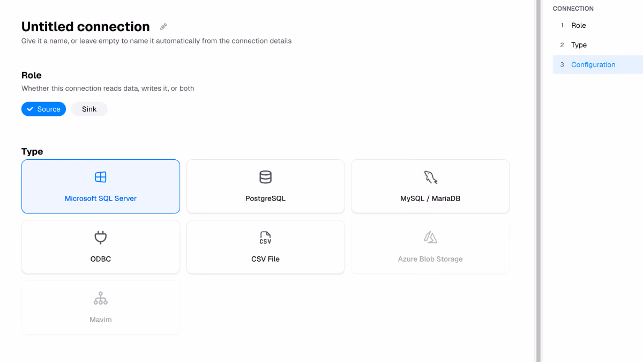Image resolution: width=643 pixels, height=362 pixels.
Task: Select the ODBC label
Action: pyautogui.click(x=101, y=259)
